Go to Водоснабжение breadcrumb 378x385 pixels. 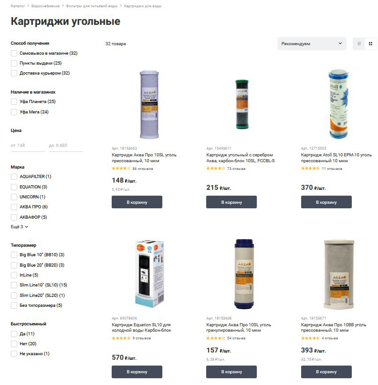pyautogui.click(x=45, y=6)
